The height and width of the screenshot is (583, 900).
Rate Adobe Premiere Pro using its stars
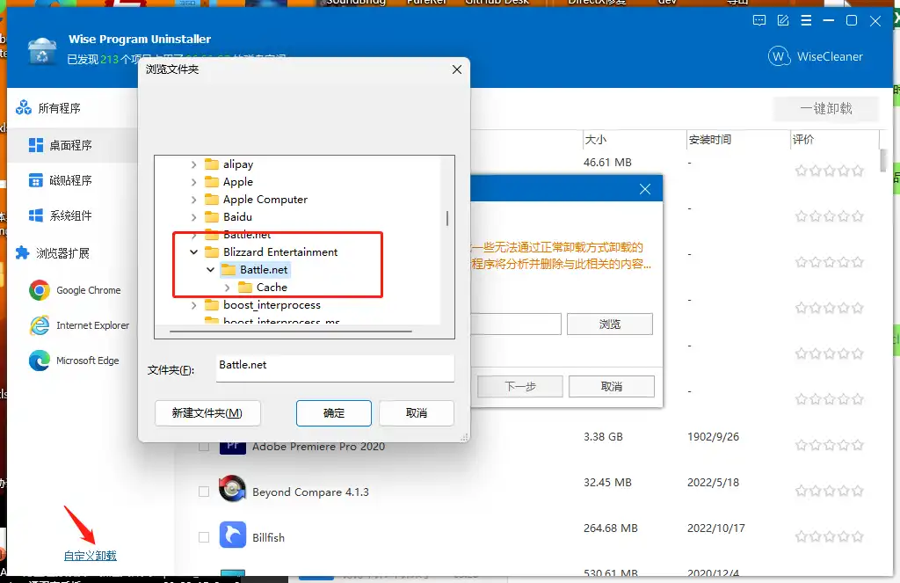[x=829, y=445]
